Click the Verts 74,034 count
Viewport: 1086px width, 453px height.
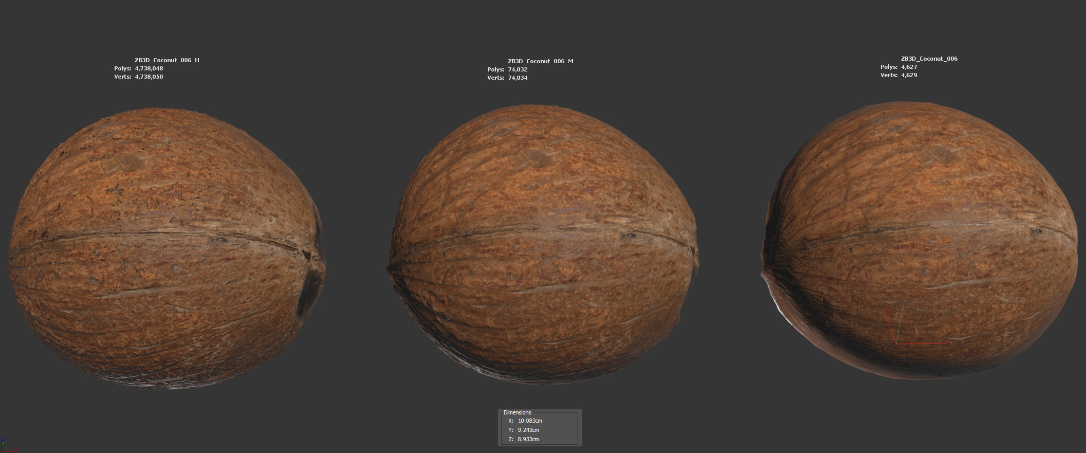coord(518,78)
